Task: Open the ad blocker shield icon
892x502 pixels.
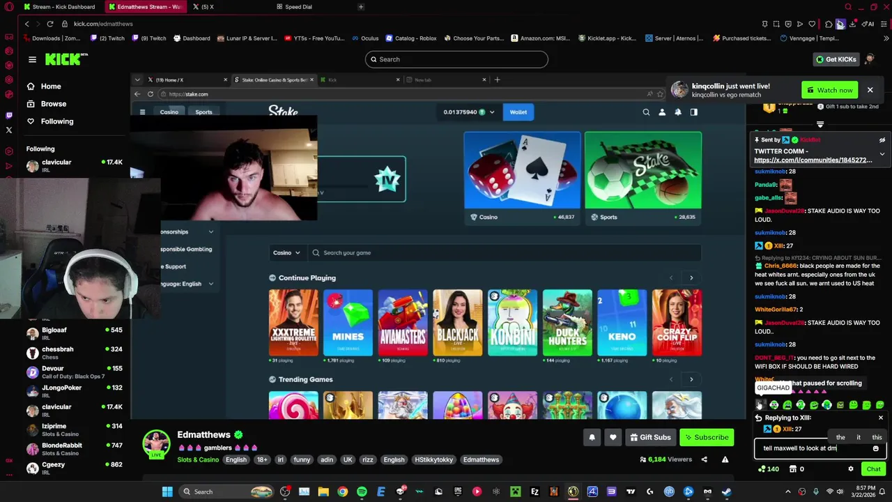Action: pyautogui.click(x=788, y=24)
